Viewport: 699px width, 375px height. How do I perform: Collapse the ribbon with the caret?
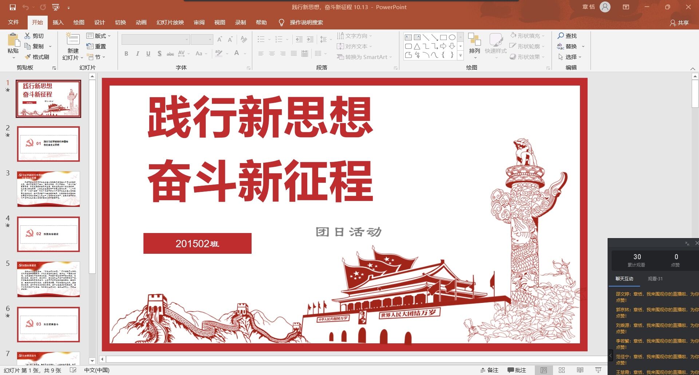pos(692,68)
